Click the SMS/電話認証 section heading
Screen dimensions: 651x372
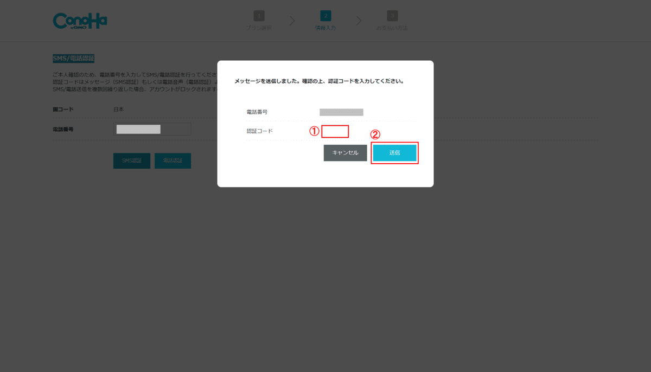[74, 57]
